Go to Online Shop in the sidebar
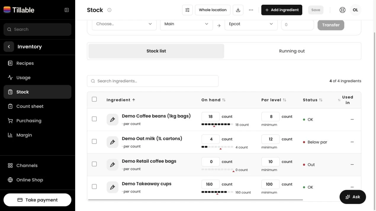 click(37, 180)
